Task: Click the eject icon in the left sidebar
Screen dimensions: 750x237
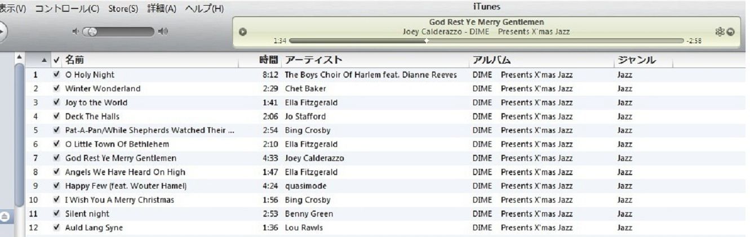Action: point(5,216)
